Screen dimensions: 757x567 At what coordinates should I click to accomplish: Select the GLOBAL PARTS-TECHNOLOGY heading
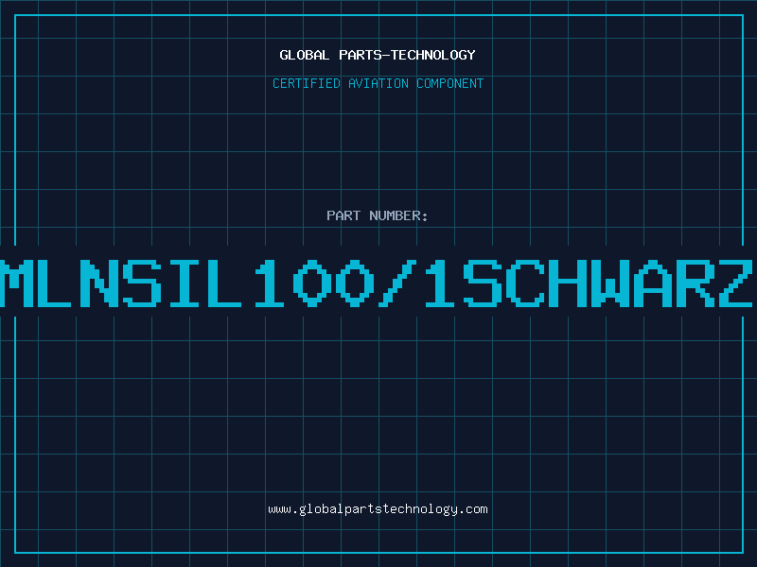tap(378, 55)
